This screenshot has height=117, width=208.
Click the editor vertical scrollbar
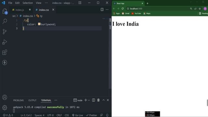(110, 53)
